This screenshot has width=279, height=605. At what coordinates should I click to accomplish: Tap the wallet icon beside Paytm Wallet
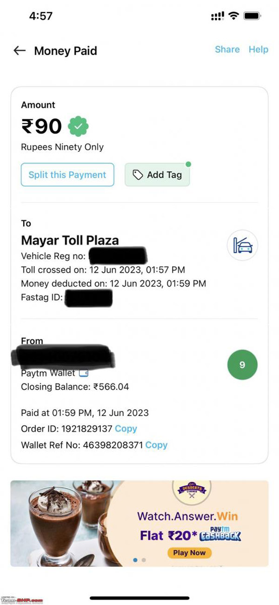click(84, 373)
